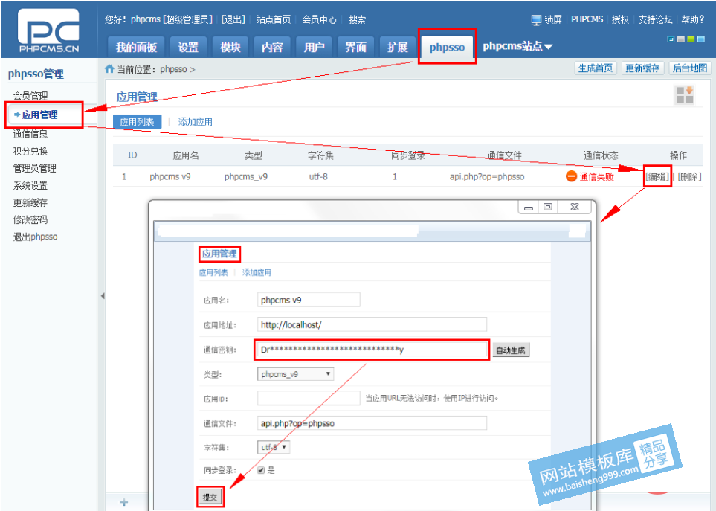Click the plus icon at bottom left
716x511 pixels.
point(123,502)
